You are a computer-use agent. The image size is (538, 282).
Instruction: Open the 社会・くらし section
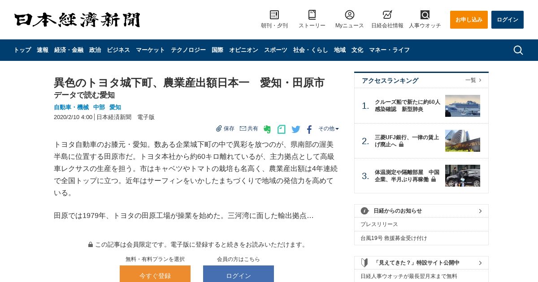point(311,50)
